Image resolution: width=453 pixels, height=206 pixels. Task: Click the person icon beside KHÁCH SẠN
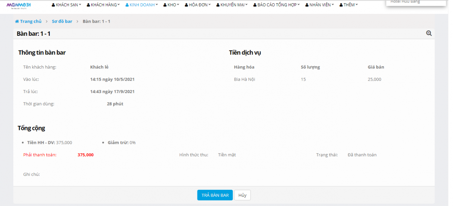tap(53, 5)
